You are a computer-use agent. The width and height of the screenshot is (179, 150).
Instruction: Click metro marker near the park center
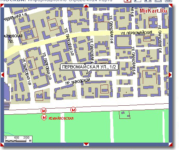tap(73, 110)
